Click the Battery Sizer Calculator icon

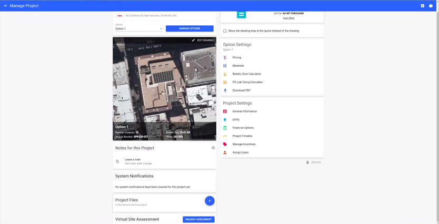pyautogui.click(x=225, y=74)
